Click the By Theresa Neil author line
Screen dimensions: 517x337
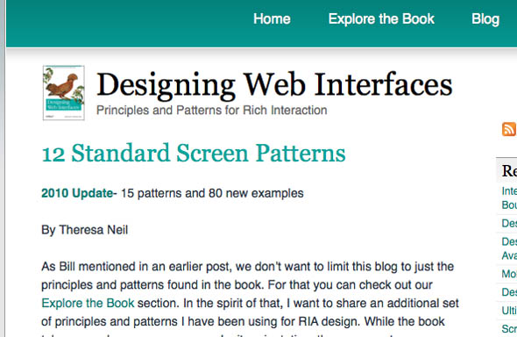(84, 230)
